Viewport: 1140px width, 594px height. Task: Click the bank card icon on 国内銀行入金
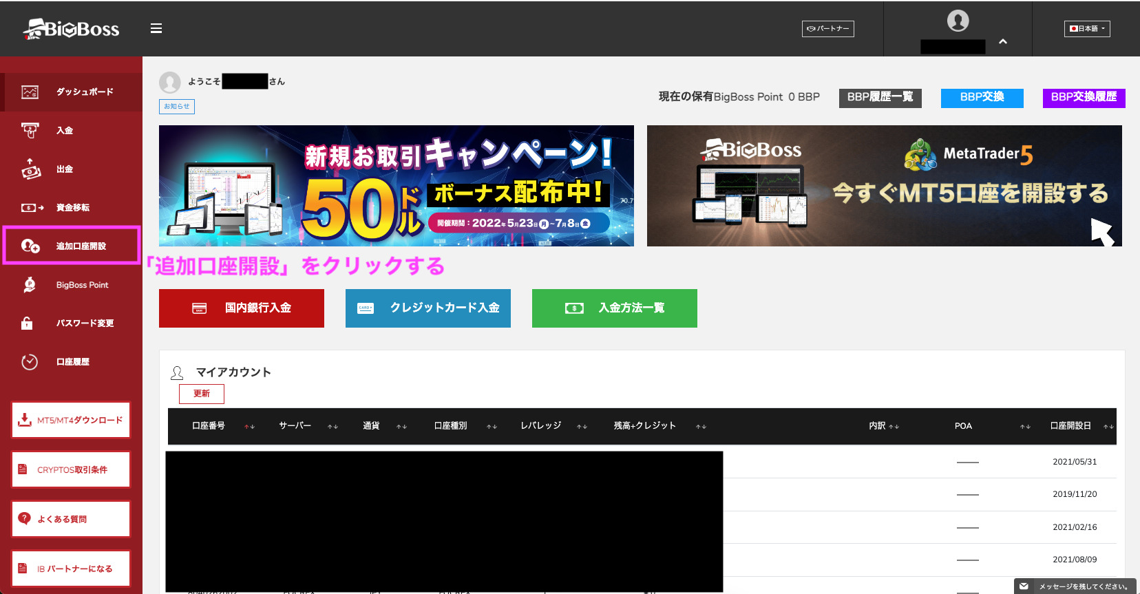(x=200, y=308)
